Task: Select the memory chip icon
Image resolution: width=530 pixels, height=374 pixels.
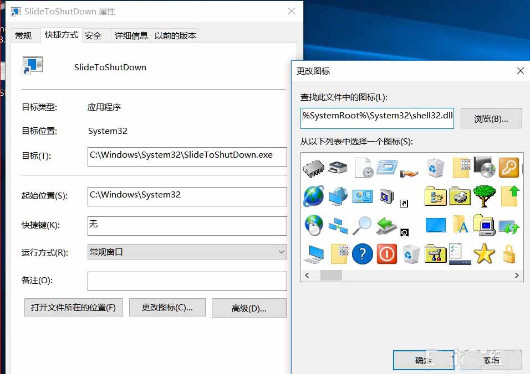Action: 313,167
